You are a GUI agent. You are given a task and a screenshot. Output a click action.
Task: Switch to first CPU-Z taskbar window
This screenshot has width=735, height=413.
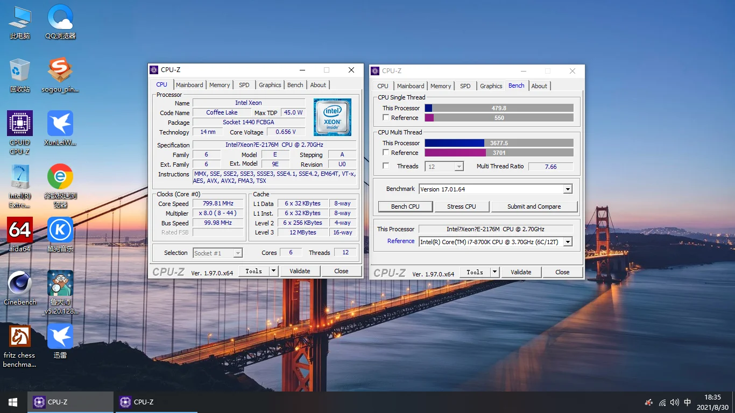tap(70, 402)
